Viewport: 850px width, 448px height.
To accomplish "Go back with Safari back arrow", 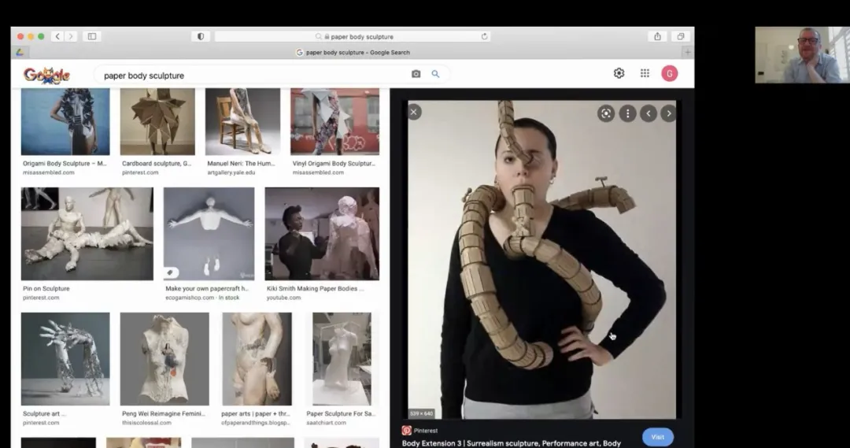I will (58, 36).
